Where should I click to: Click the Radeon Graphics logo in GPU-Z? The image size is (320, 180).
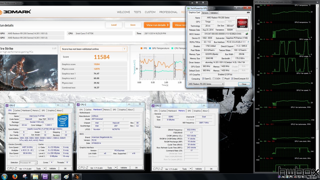242,23
